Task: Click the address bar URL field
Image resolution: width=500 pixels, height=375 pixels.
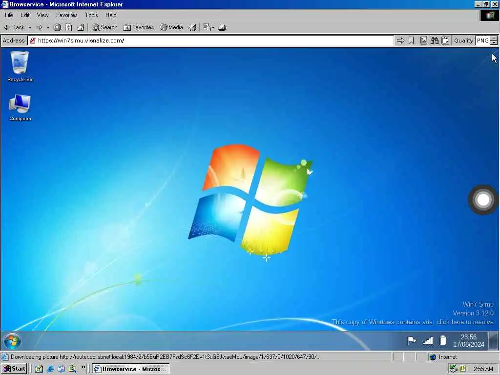Action: coord(211,41)
